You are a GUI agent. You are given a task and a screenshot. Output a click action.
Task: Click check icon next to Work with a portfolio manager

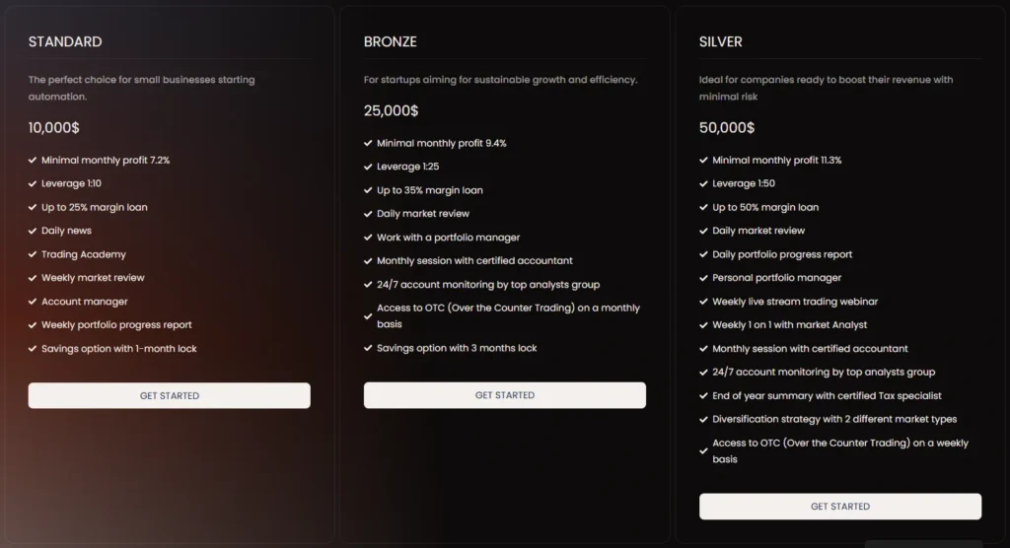tap(368, 238)
